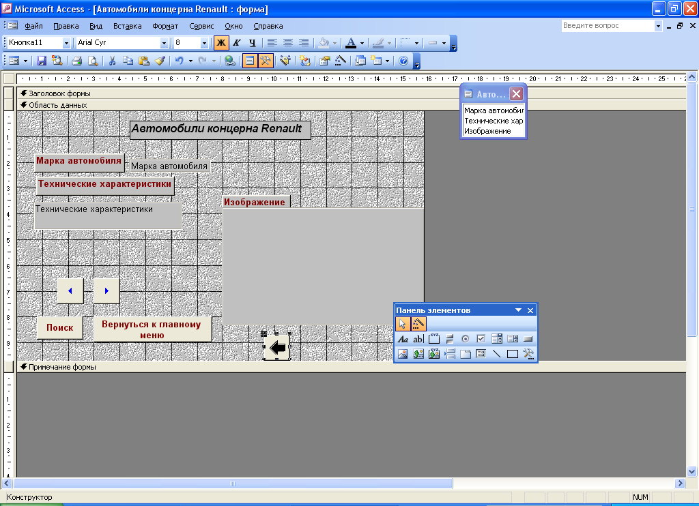Screen dimensions: 699x506
Task: Open the Undo history dropdown arrow
Action: click(x=191, y=61)
